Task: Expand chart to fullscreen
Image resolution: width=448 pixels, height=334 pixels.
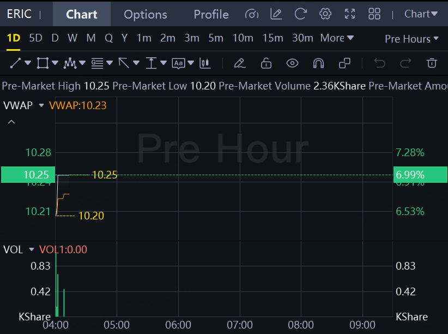Action: pyautogui.click(x=350, y=14)
